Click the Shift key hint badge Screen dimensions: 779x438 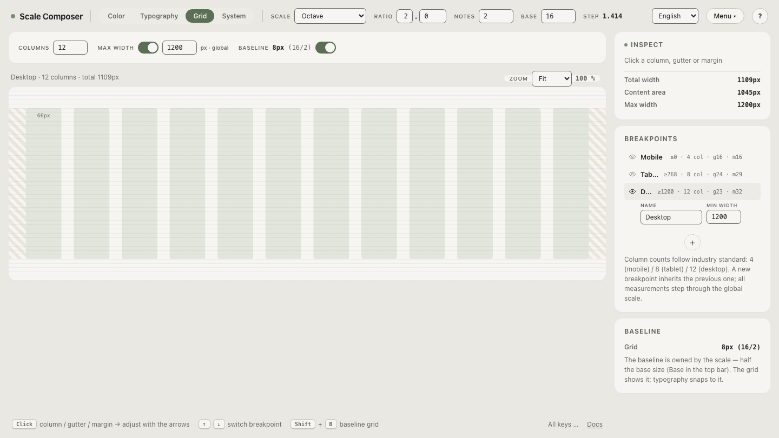point(303,424)
